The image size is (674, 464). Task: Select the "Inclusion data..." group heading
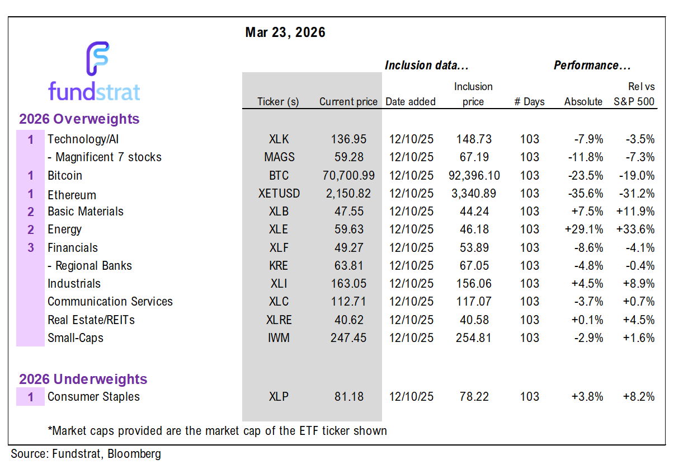426,65
